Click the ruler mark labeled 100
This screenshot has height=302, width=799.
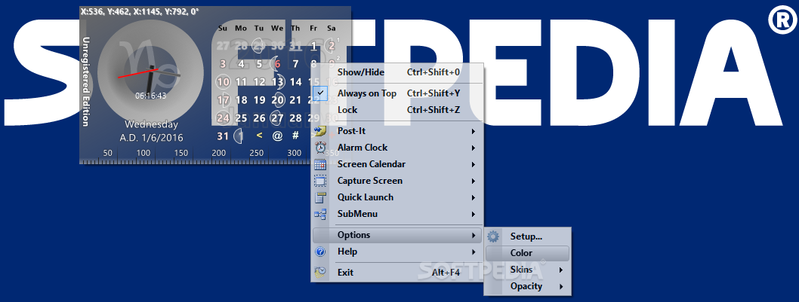point(143,153)
